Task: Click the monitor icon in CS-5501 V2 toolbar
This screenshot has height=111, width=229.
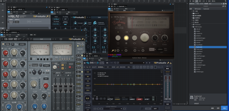Action: 61,39
